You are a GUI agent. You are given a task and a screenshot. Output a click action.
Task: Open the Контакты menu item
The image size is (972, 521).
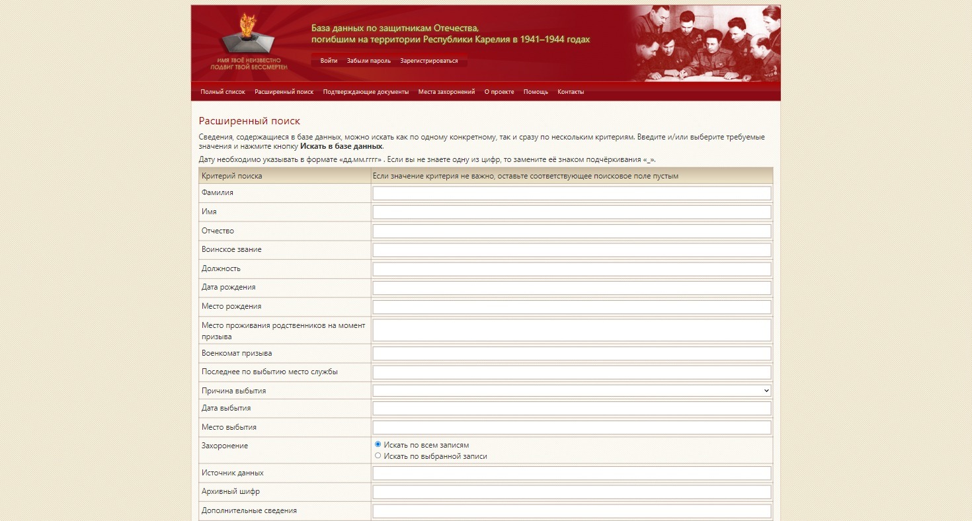point(571,92)
